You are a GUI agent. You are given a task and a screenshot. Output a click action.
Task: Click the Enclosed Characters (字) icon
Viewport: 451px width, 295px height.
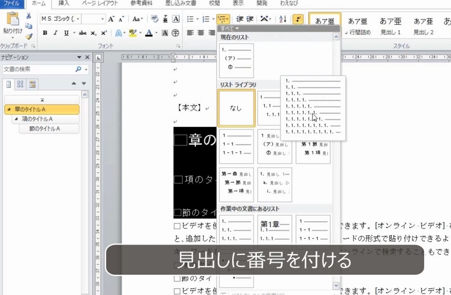[175, 33]
